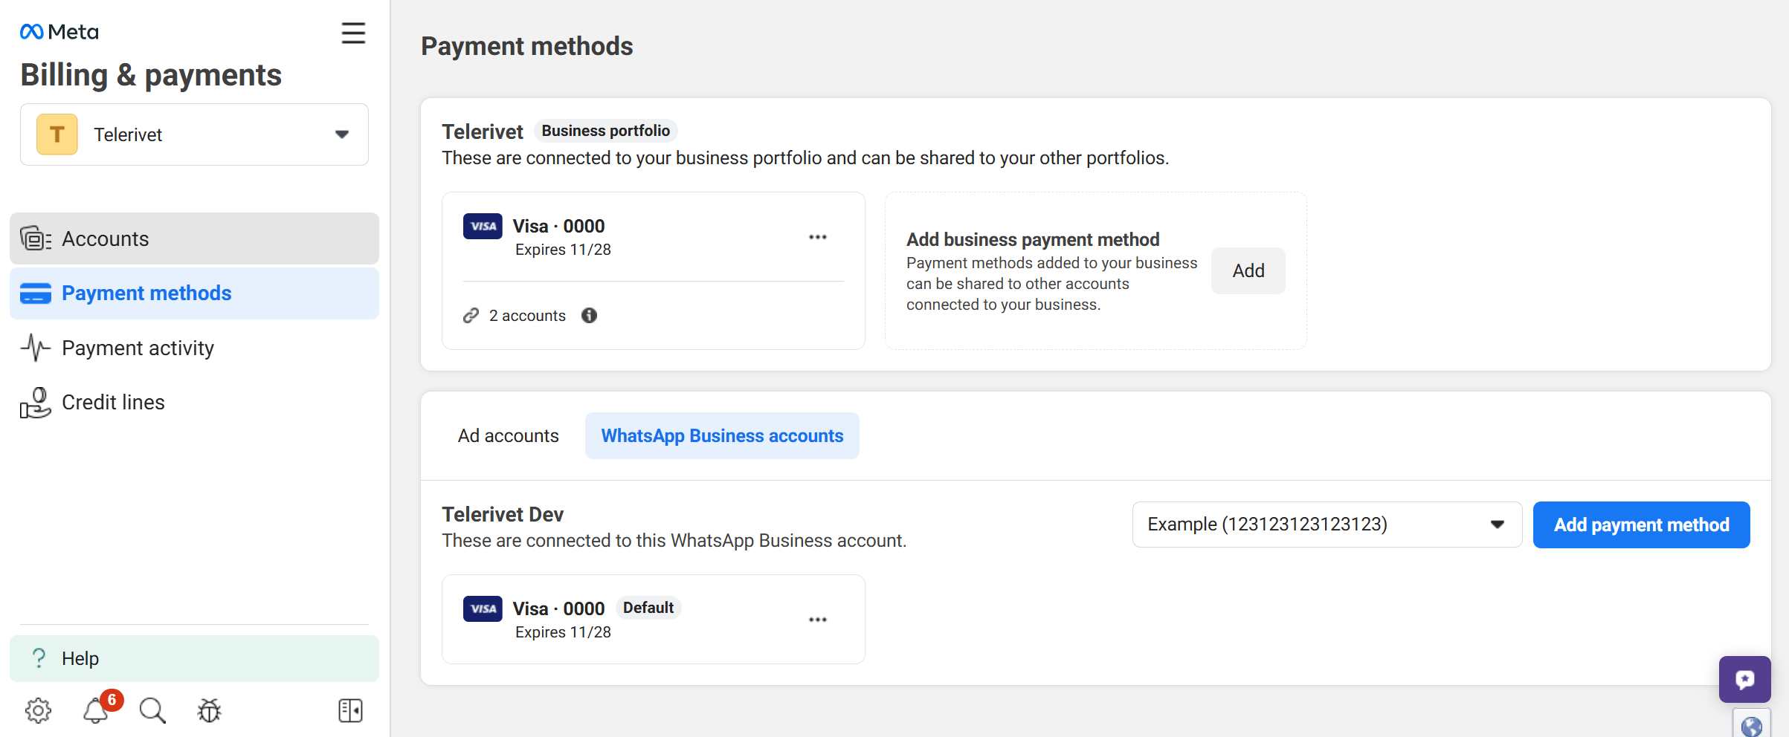Expand the Telerivet portfolio dropdown
This screenshot has height=737, width=1789.
194,134
